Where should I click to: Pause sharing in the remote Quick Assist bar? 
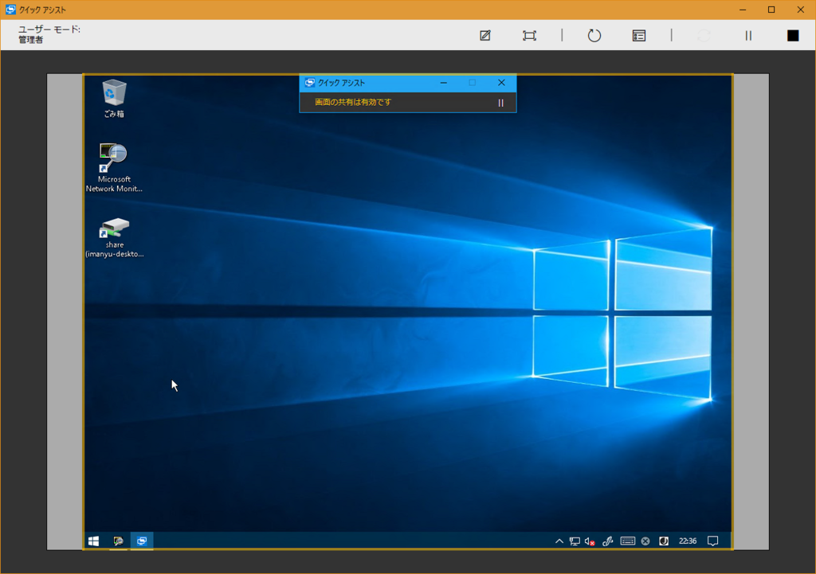pyautogui.click(x=500, y=103)
